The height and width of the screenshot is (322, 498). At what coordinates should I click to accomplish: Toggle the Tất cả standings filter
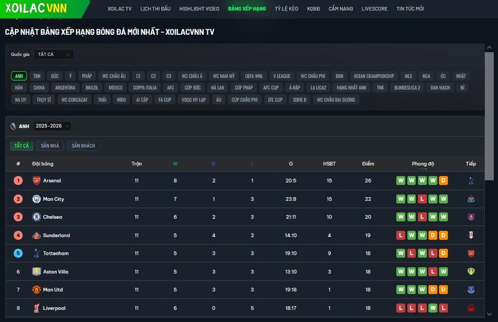click(22, 146)
